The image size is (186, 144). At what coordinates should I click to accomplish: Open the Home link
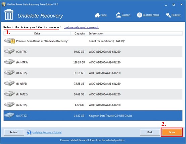pos(103,15)
